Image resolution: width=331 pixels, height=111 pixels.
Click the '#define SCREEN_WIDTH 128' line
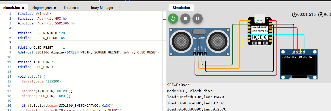(41, 33)
